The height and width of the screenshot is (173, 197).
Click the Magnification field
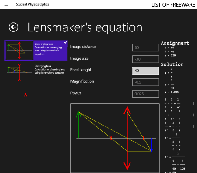[x=146, y=82]
